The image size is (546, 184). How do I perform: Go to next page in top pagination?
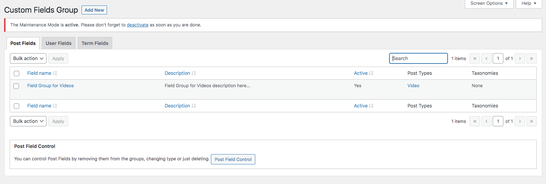tap(520, 59)
